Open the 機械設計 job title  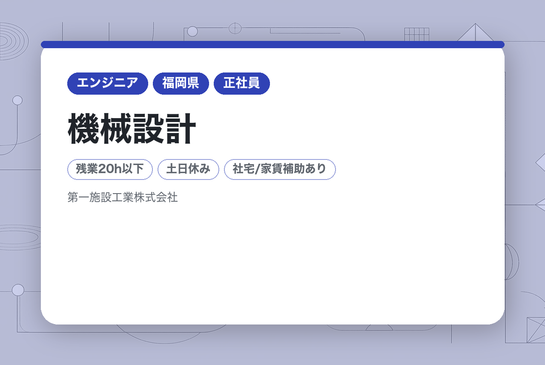tap(132, 129)
